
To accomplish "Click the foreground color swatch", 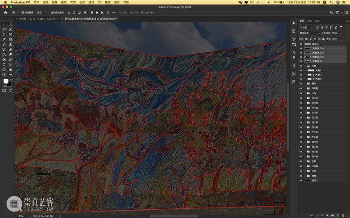I will (x=6, y=81).
